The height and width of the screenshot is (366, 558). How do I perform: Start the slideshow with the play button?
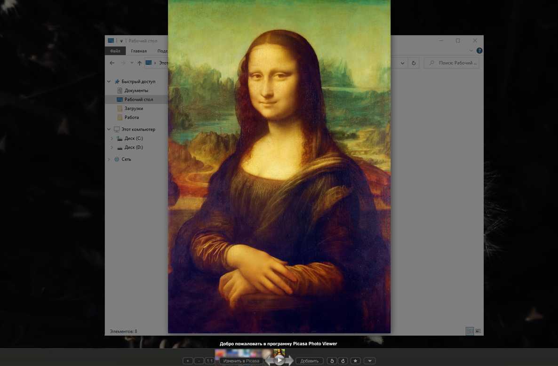click(279, 360)
